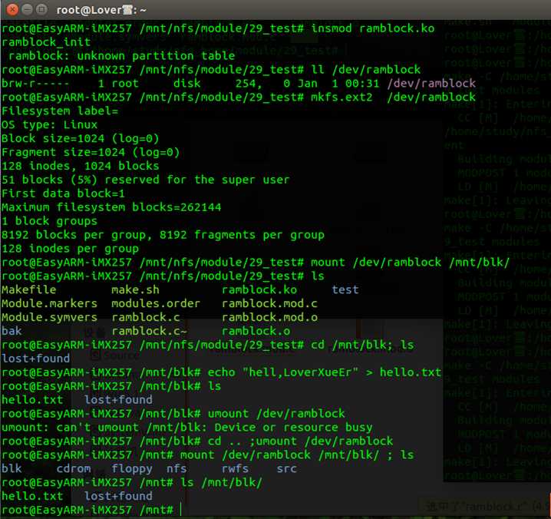Click '8192 blocks per group' line
The height and width of the screenshot is (519, 551).
tap(163, 234)
